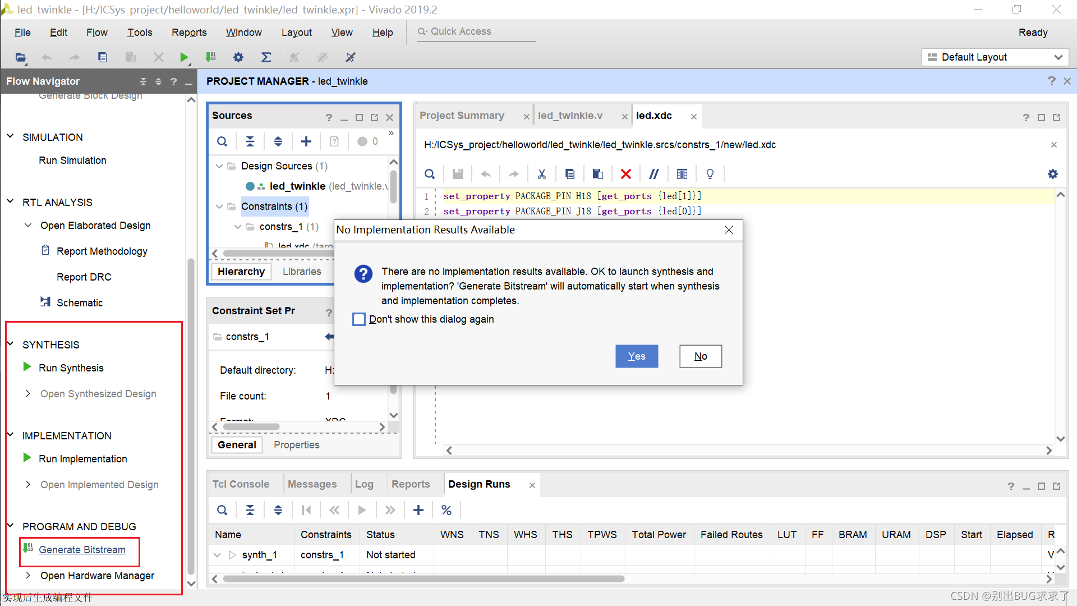This screenshot has width=1077, height=606.
Task: Click the green Run toolbar arrow
Action: click(184, 57)
